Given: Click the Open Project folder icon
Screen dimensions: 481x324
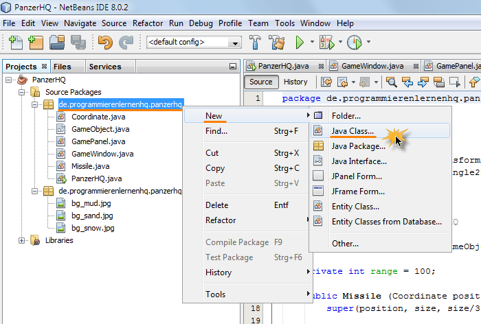Looking at the screenshot, I should click(57, 43).
